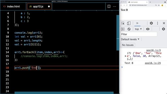Viewport: 167px width, 94px height.
Task: Open the Chrome profile avatar
Action: 162,5
